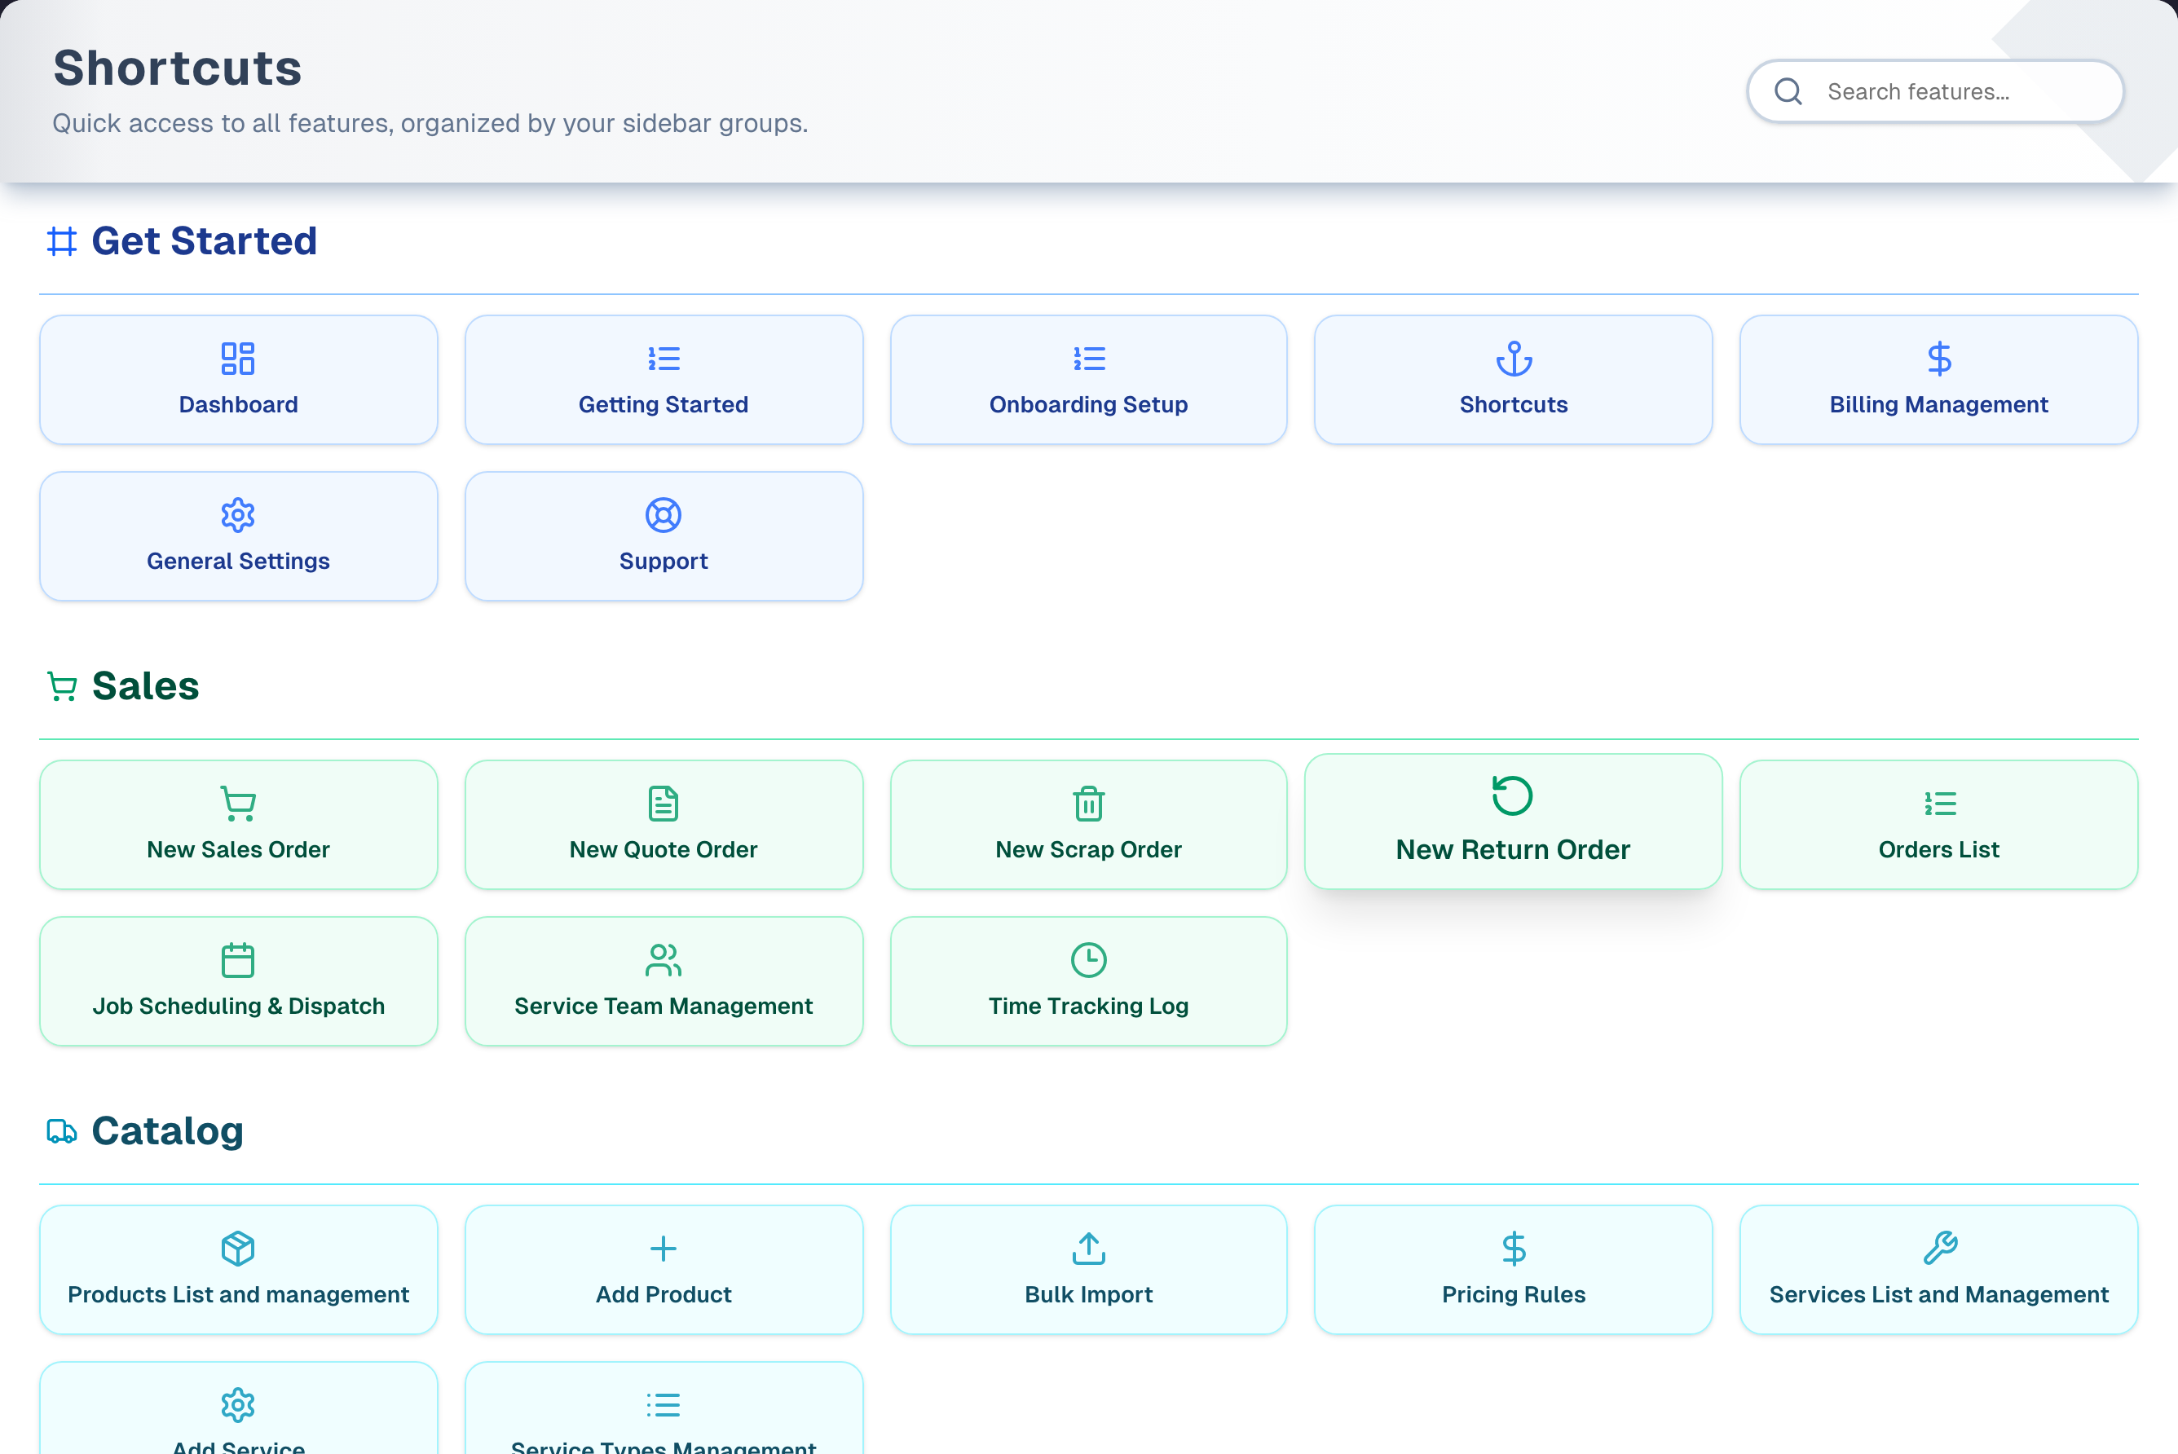Click the Dashboard grid icon
Image resolution: width=2178 pixels, height=1454 pixels.
(238, 358)
